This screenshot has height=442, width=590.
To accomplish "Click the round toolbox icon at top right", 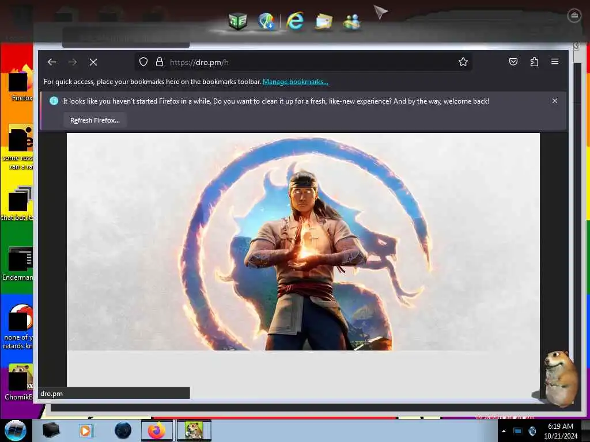I will [574, 16].
